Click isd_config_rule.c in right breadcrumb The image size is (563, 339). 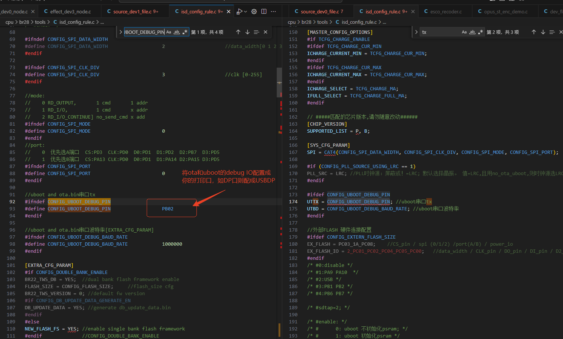coord(359,22)
